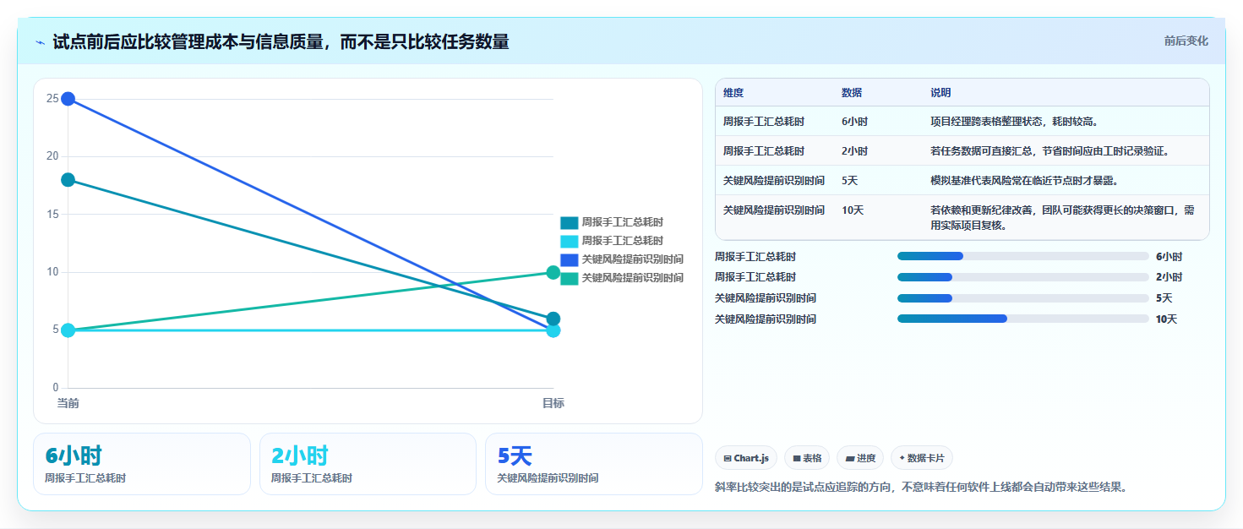Select the Chart.js chip

[x=747, y=458]
